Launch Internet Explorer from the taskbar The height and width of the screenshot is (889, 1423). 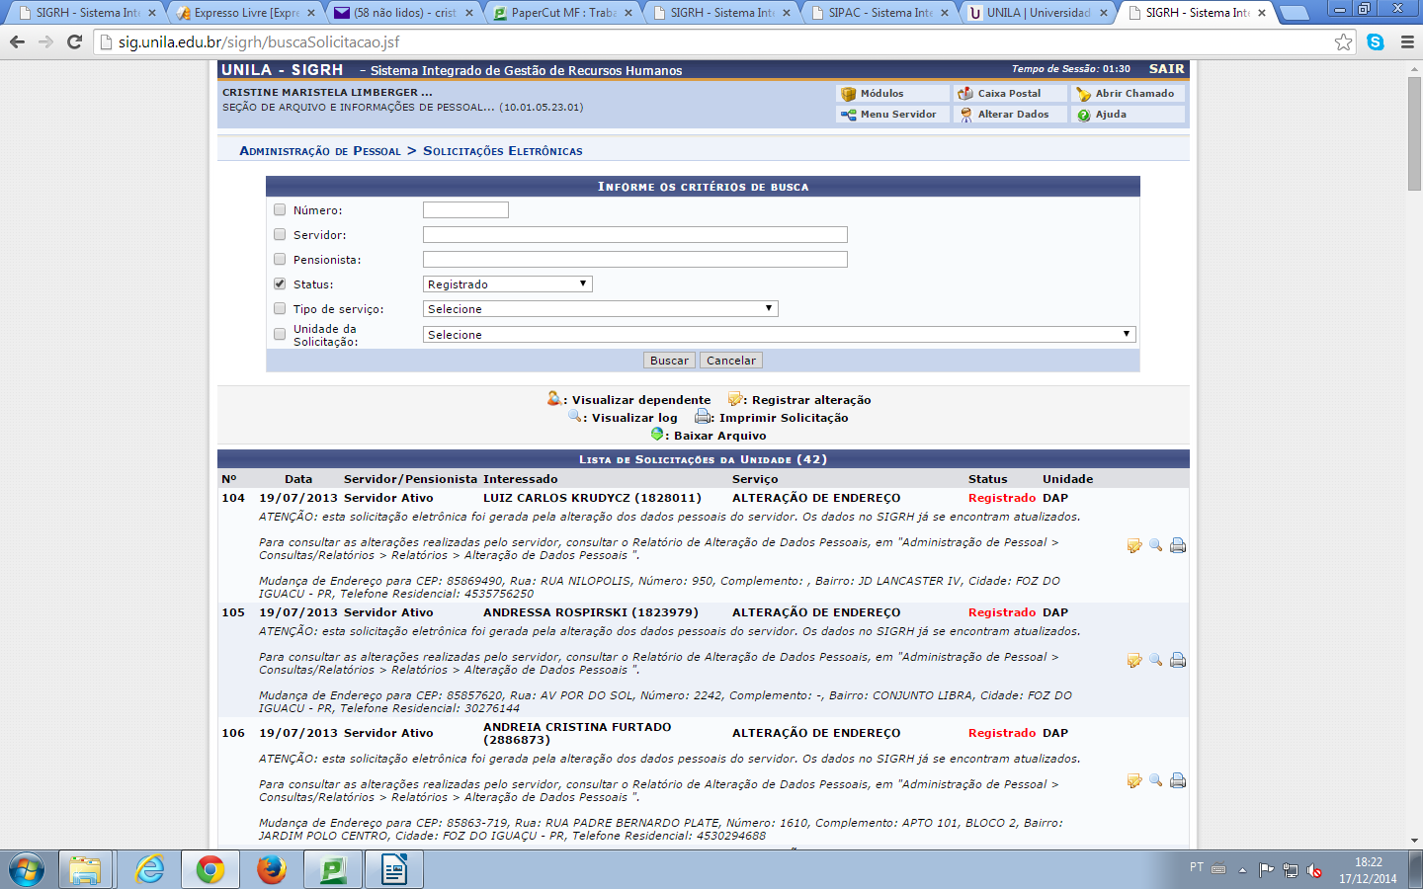(x=149, y=870)
